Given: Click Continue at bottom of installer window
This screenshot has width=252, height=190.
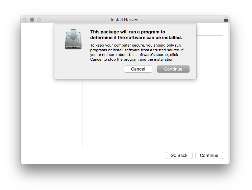Looking at the screenshot, I should 209,156.
